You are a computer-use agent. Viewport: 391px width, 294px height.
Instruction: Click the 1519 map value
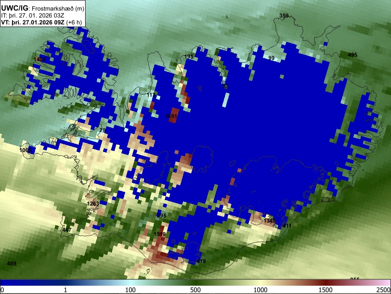[160, 234]
